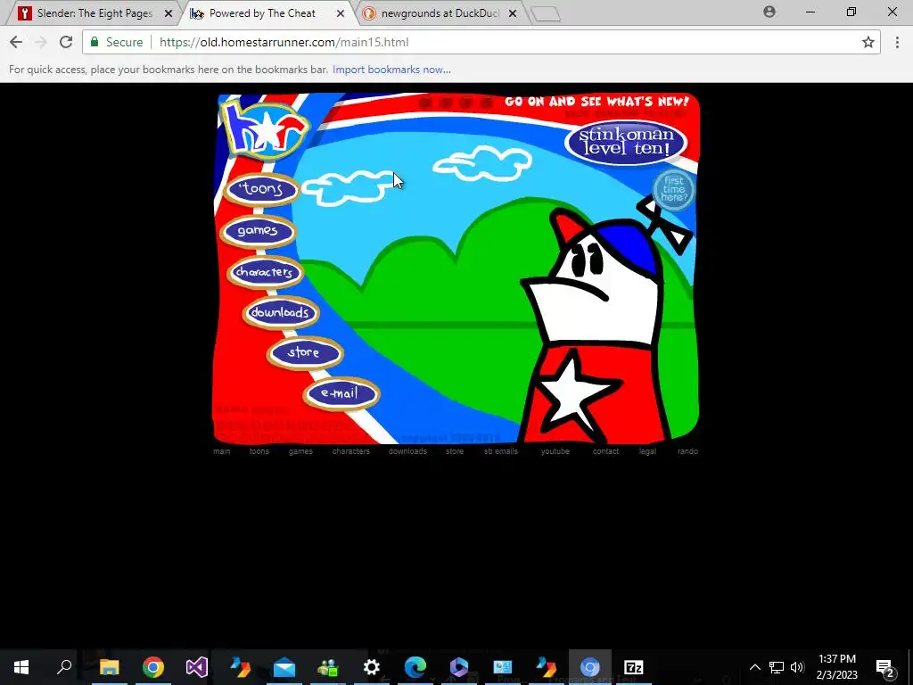Click the 'characters' footer link
The height and width of the screenshot is (685, 913).
[351, 451]
